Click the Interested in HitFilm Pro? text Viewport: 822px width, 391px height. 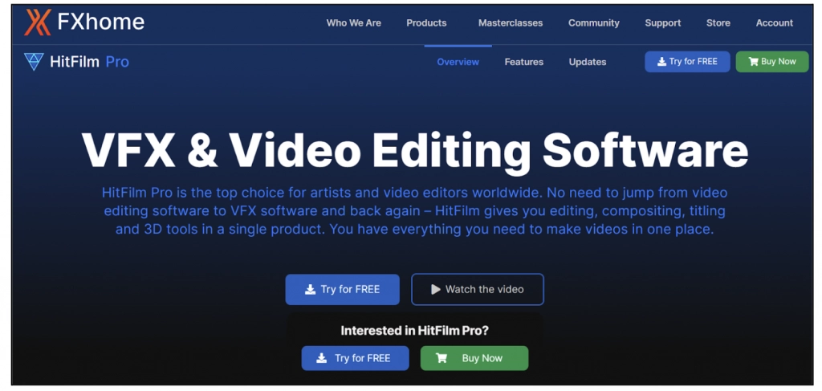point(415,331)
